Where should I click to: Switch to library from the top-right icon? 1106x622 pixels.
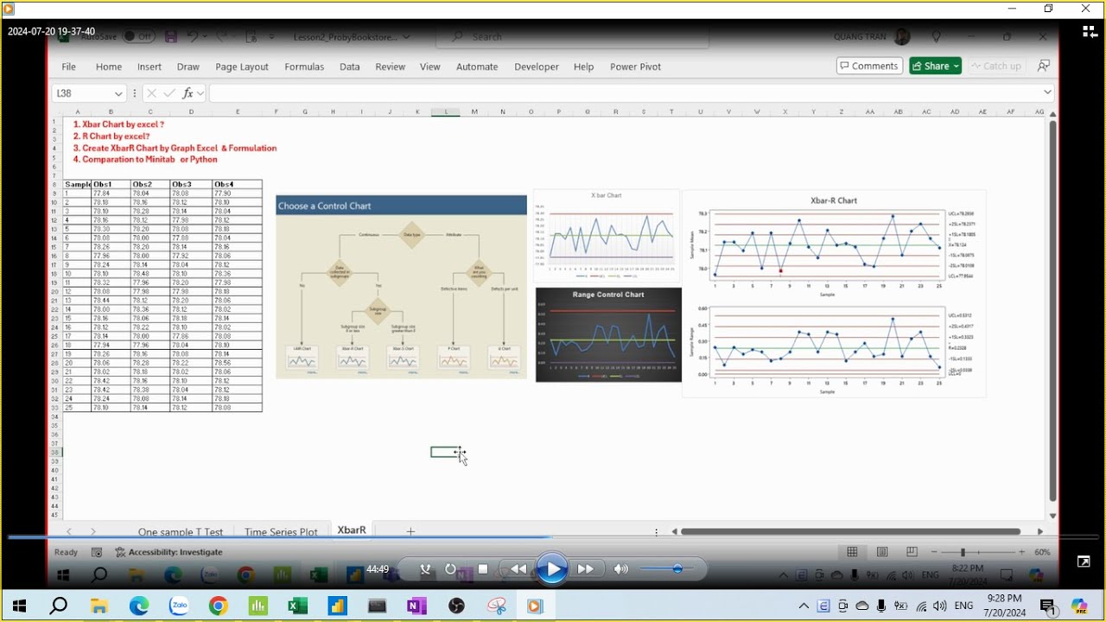pos(1090,32)
